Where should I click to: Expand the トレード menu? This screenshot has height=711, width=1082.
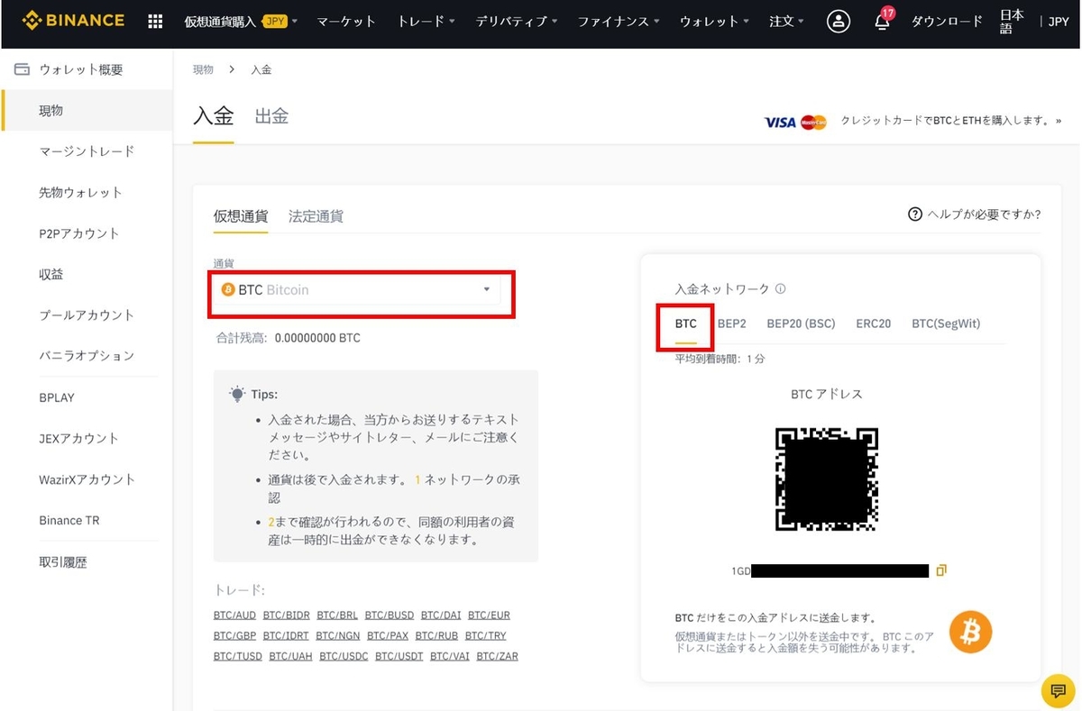coord(426,21)
